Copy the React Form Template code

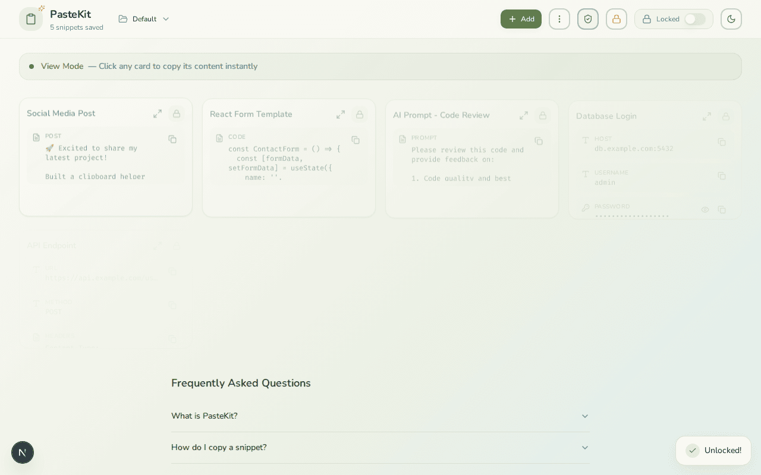(356, 140)
